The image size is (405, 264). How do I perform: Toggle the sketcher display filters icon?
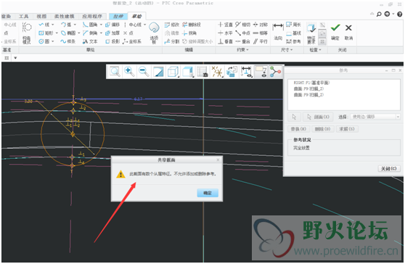coord(245,72)
